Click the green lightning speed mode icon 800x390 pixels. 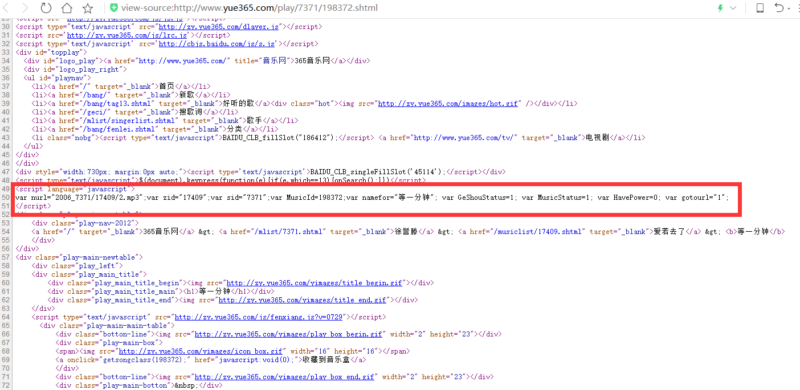(720, 8)
